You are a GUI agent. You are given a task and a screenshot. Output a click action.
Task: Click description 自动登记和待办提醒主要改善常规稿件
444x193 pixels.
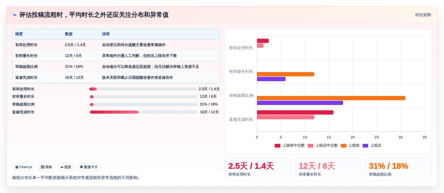134,45
